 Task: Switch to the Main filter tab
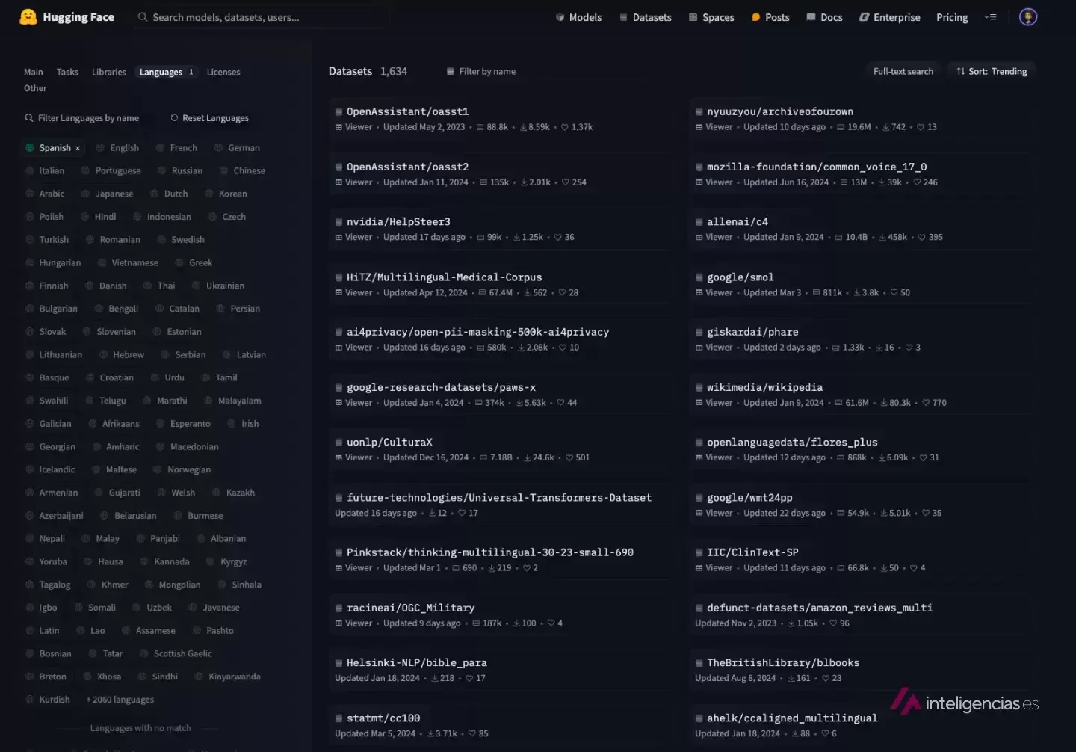[x=34, y=73]
